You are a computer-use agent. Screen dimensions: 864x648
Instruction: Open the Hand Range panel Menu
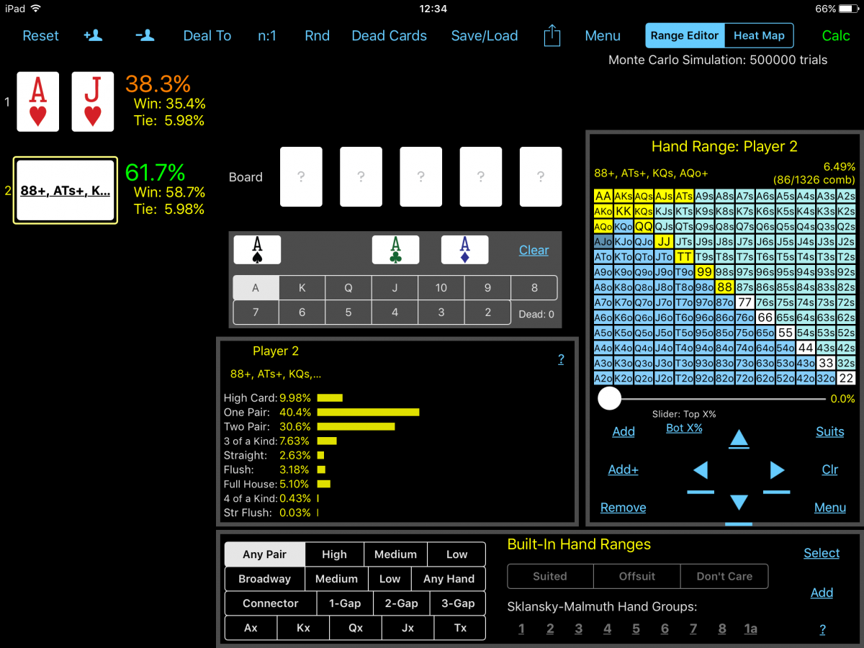pos(829,508)
